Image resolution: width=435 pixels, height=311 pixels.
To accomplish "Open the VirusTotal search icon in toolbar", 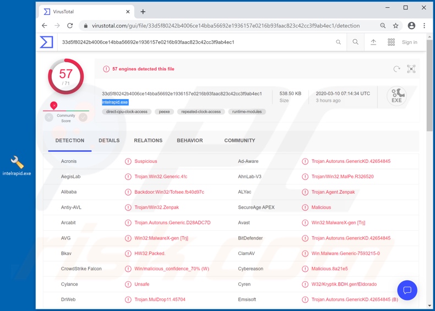I will [355, 42].
